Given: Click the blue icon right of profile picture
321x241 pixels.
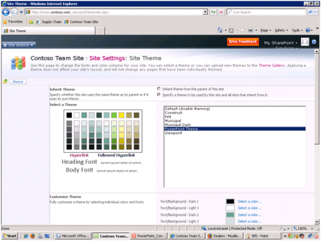Looking at the screenshot, I should (x=314, y=42).
